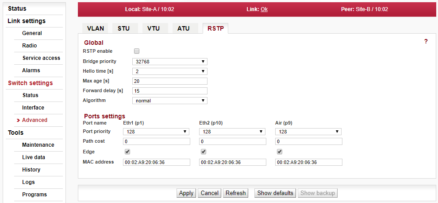
Task: Open the Algorithm dropdown
Action: [x=169, y=101]
